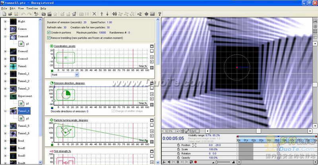Click the Scale stopwatch icon
318x165 pixels.
(x=178, y=149)
